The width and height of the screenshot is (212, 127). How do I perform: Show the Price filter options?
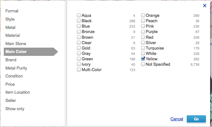click(10, 84)
